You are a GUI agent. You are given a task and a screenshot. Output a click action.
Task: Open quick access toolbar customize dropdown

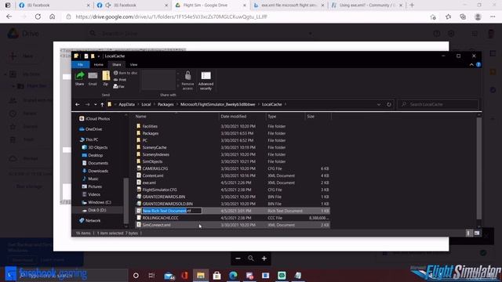[99, 56]
